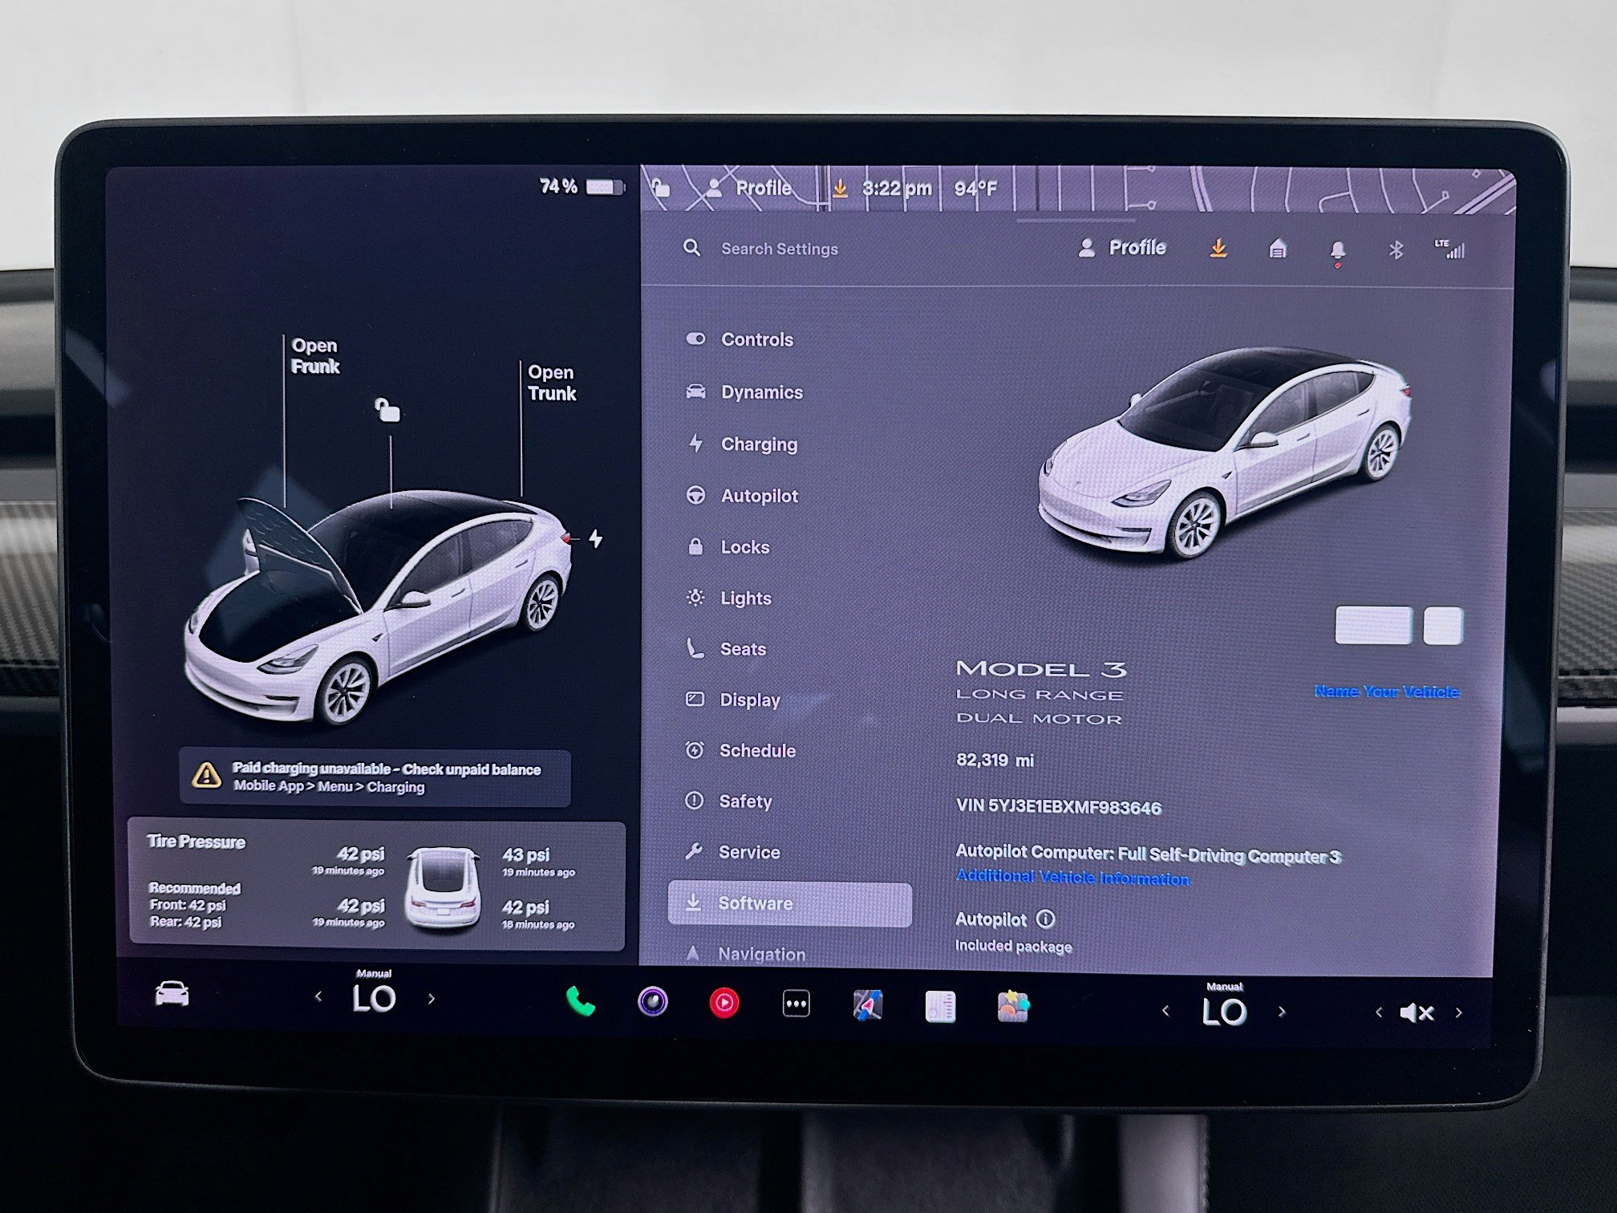Screen dimensions: 1617x1213
Task: Toggle the padlock icon above the car
Action: [388, 410]
